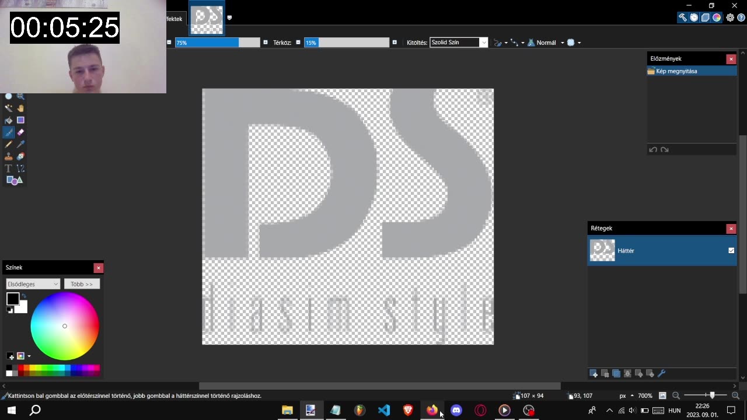This screenshot has width=747, height=420.
Task: Toggle the Colors window wheel icon
Action: (x=717, y=17)
